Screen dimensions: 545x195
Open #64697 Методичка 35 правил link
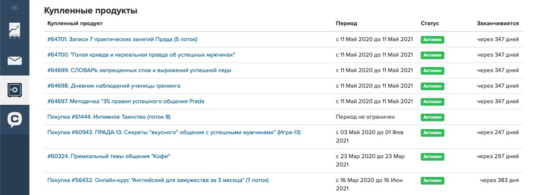(x=126, y=101)
